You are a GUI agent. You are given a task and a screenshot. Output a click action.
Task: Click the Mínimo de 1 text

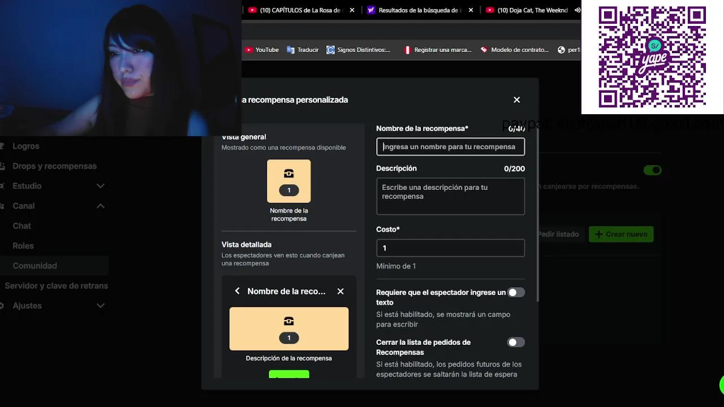pos(396,266)
